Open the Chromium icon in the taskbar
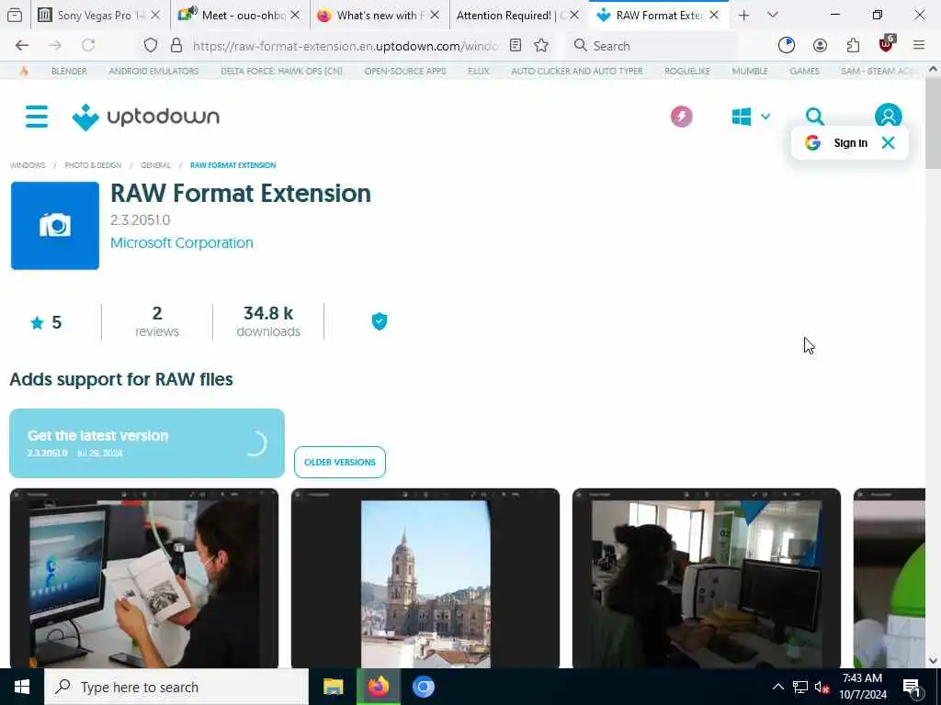Screen dimensions: 941x705 click(423, 687)
